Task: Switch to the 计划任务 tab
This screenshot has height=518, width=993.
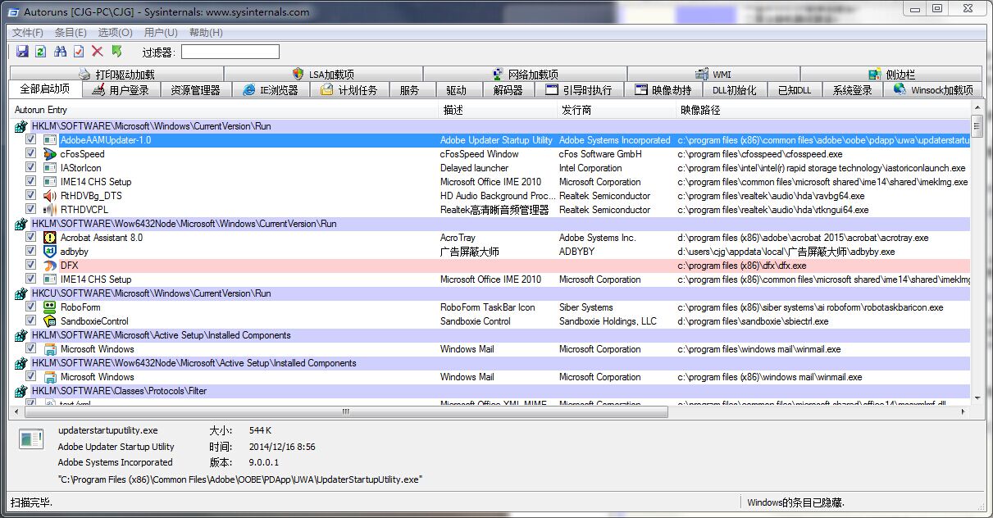Action: click(x=348, y=90)
